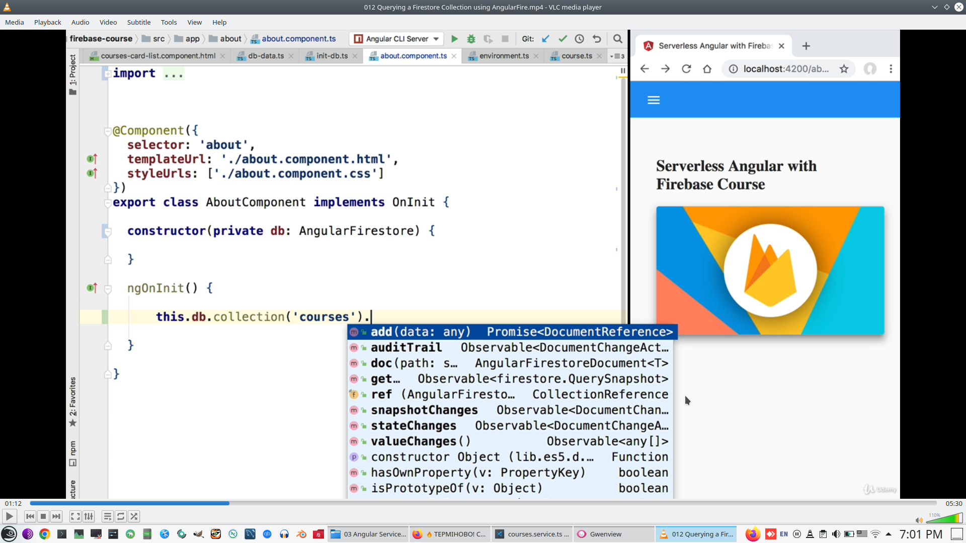966x543 pixels.
Task: Toggle loop repeat mode
Action: tap(121, 516)
